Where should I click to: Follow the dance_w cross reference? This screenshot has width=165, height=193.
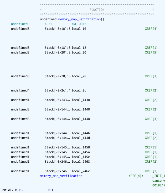tap(159, 181)
